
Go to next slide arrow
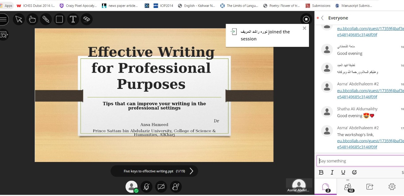191,171
